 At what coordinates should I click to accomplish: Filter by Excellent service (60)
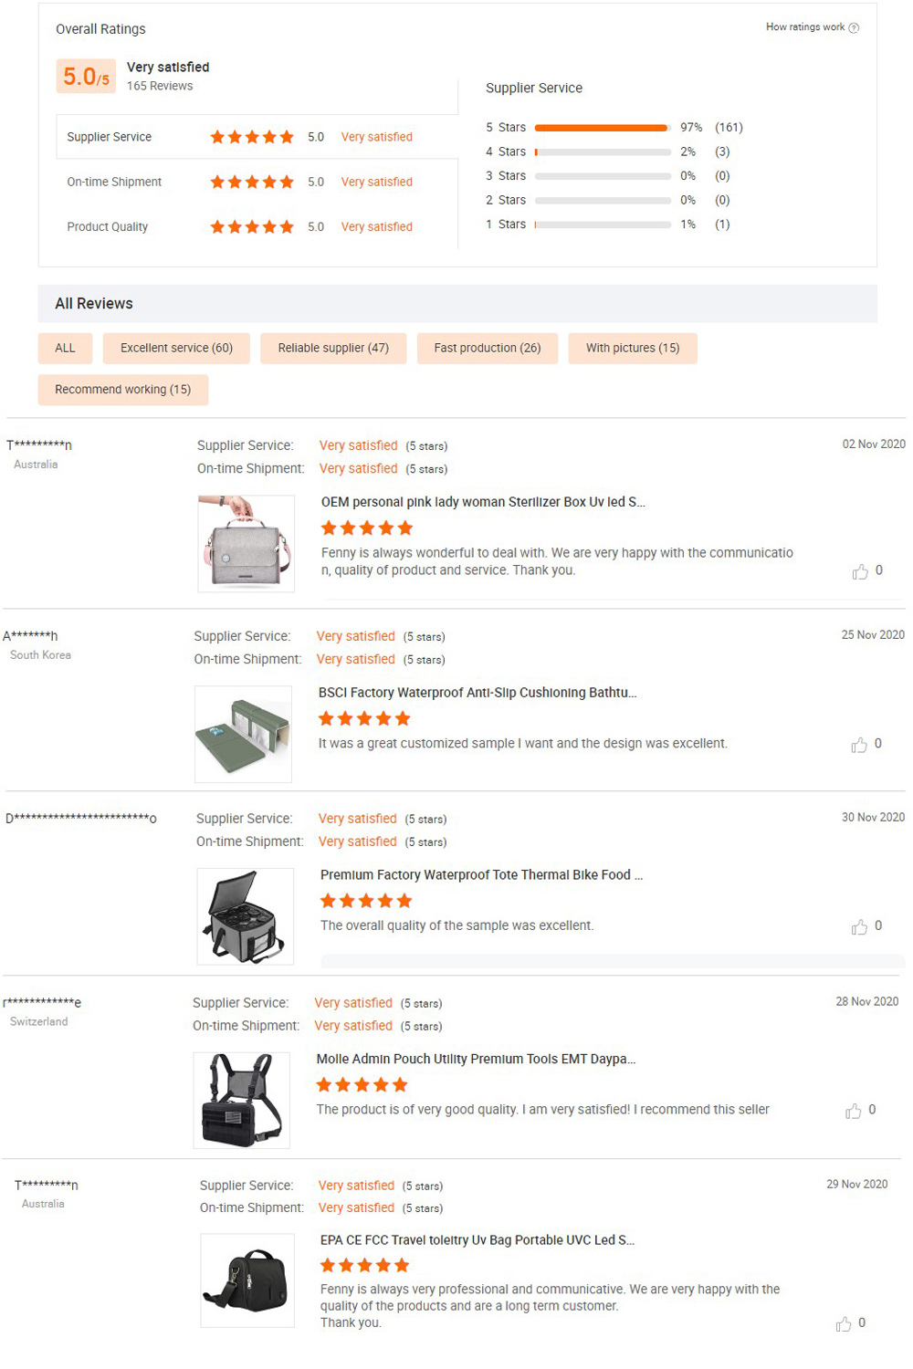(x=176, y=348)
